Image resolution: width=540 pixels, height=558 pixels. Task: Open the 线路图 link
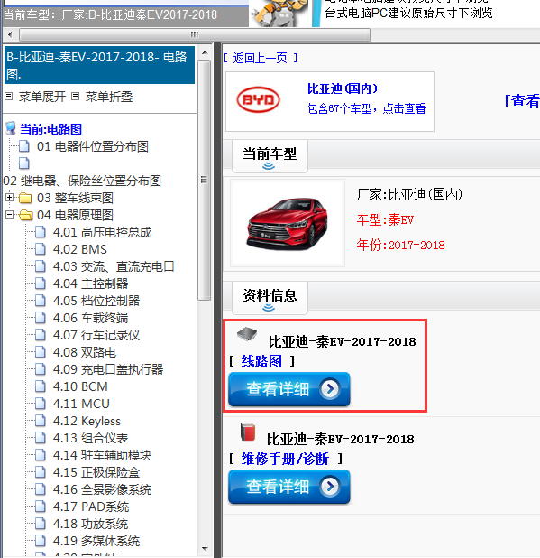pos(261,361)
